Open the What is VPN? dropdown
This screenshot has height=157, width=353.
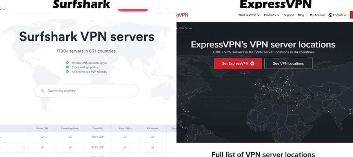pos(249,15)
